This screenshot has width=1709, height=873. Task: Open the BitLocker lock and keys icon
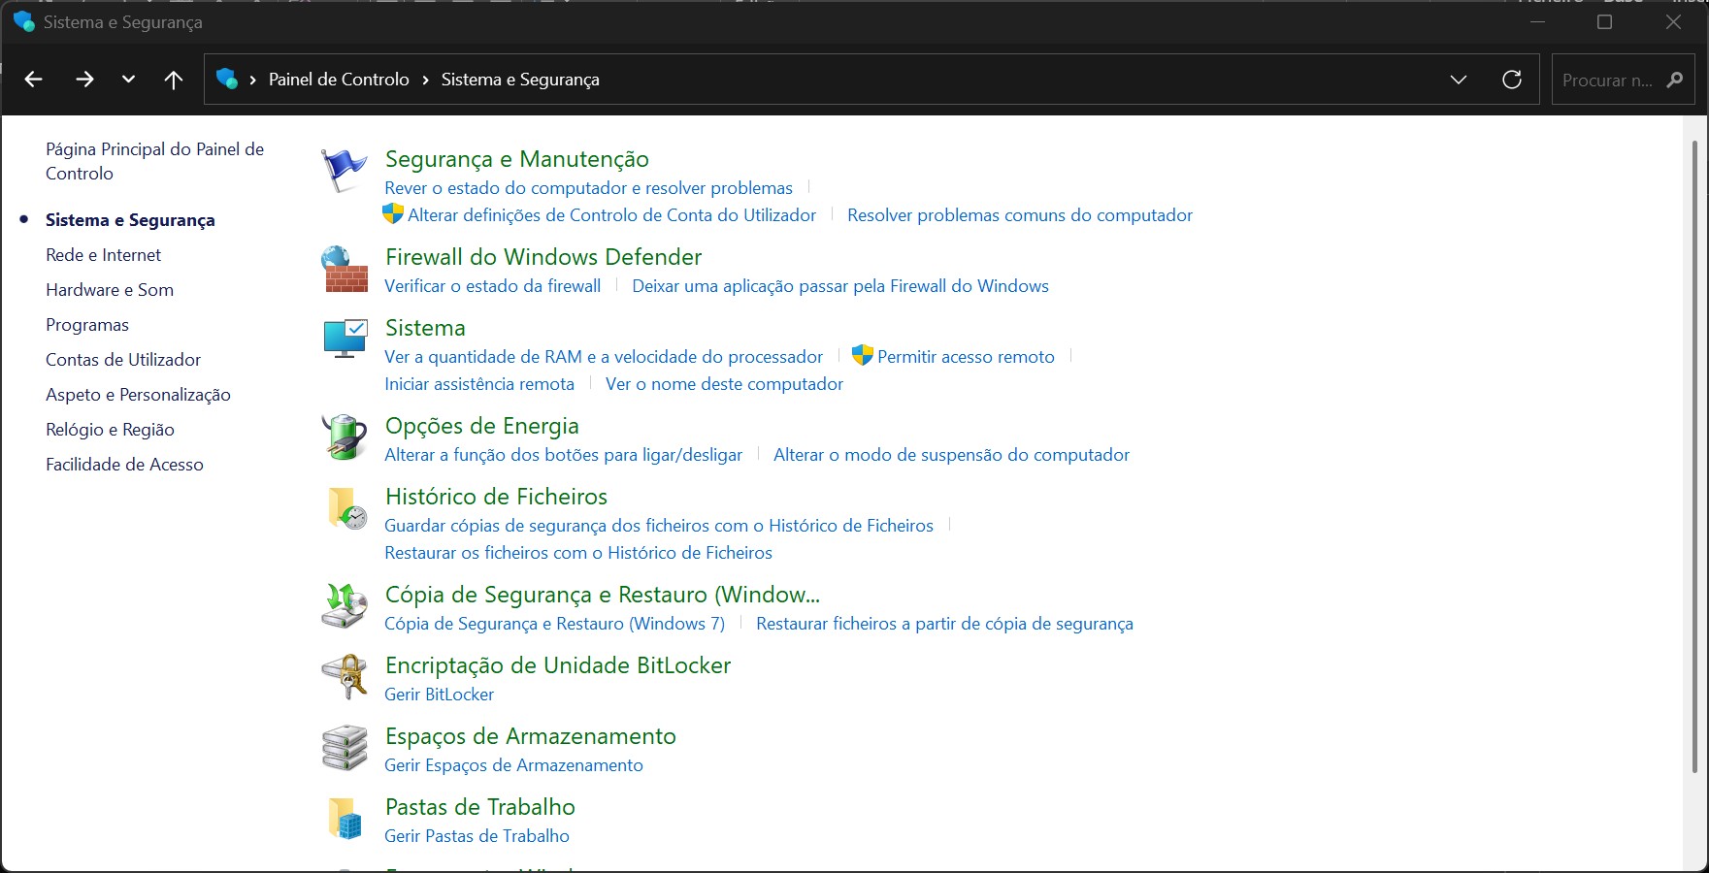point(345,677)
